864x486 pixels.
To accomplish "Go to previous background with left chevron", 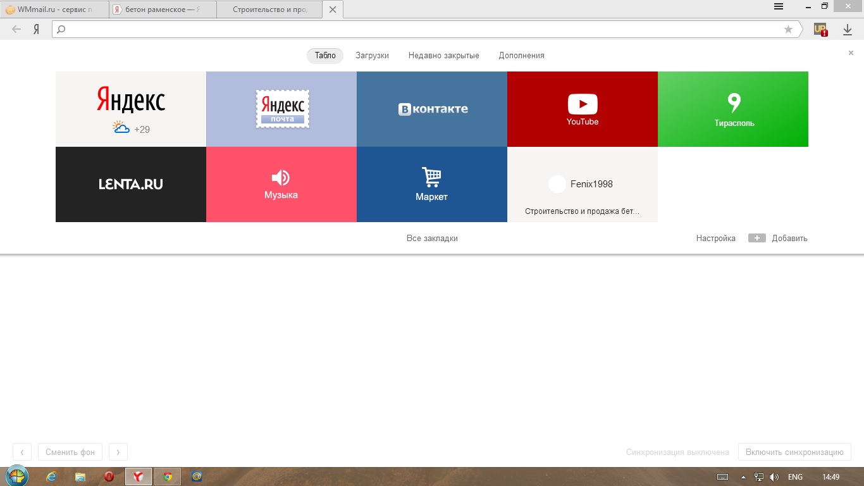I will pyautogui.click(x=22, y=452).
